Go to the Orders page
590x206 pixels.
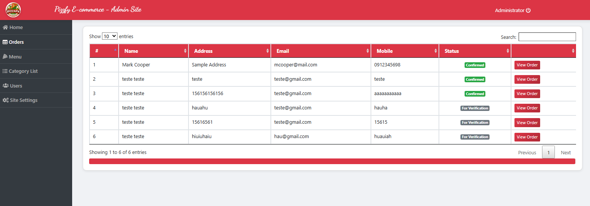(36, 42)
